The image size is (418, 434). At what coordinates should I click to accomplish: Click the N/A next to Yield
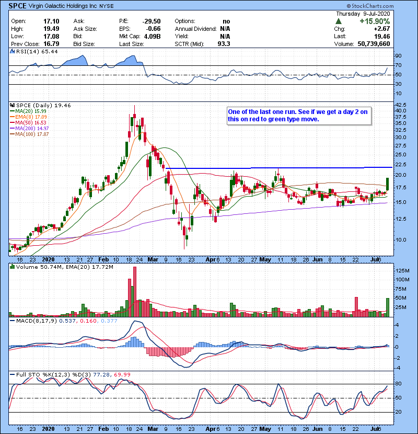pos(225,37)
